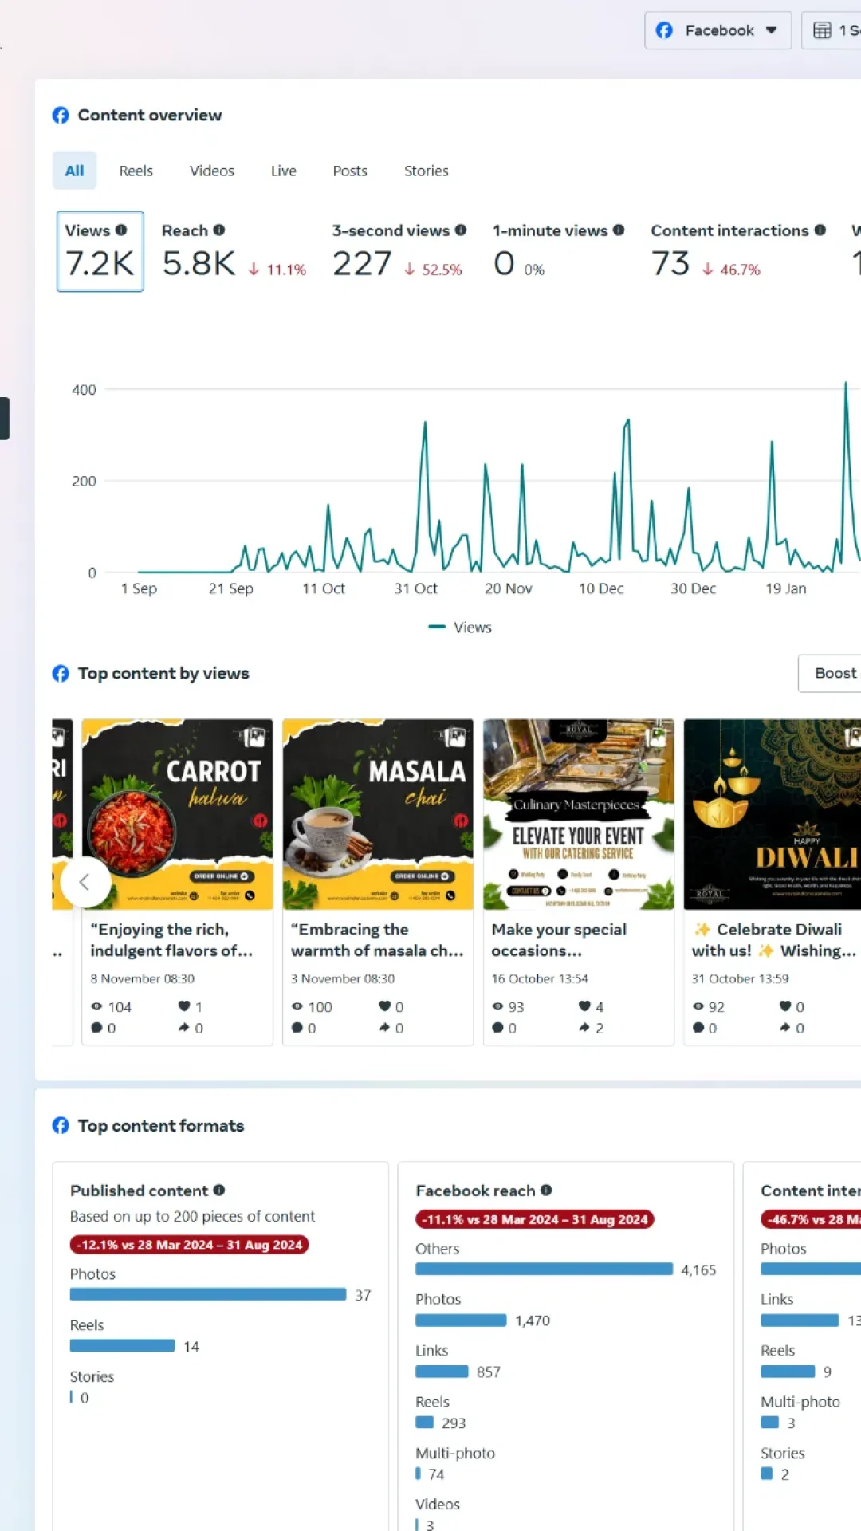Click the dark collapsed sidebar handle

(5, 419)
